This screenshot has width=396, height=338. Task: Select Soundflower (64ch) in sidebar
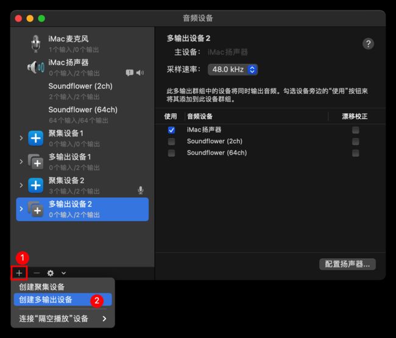[82, 114]
